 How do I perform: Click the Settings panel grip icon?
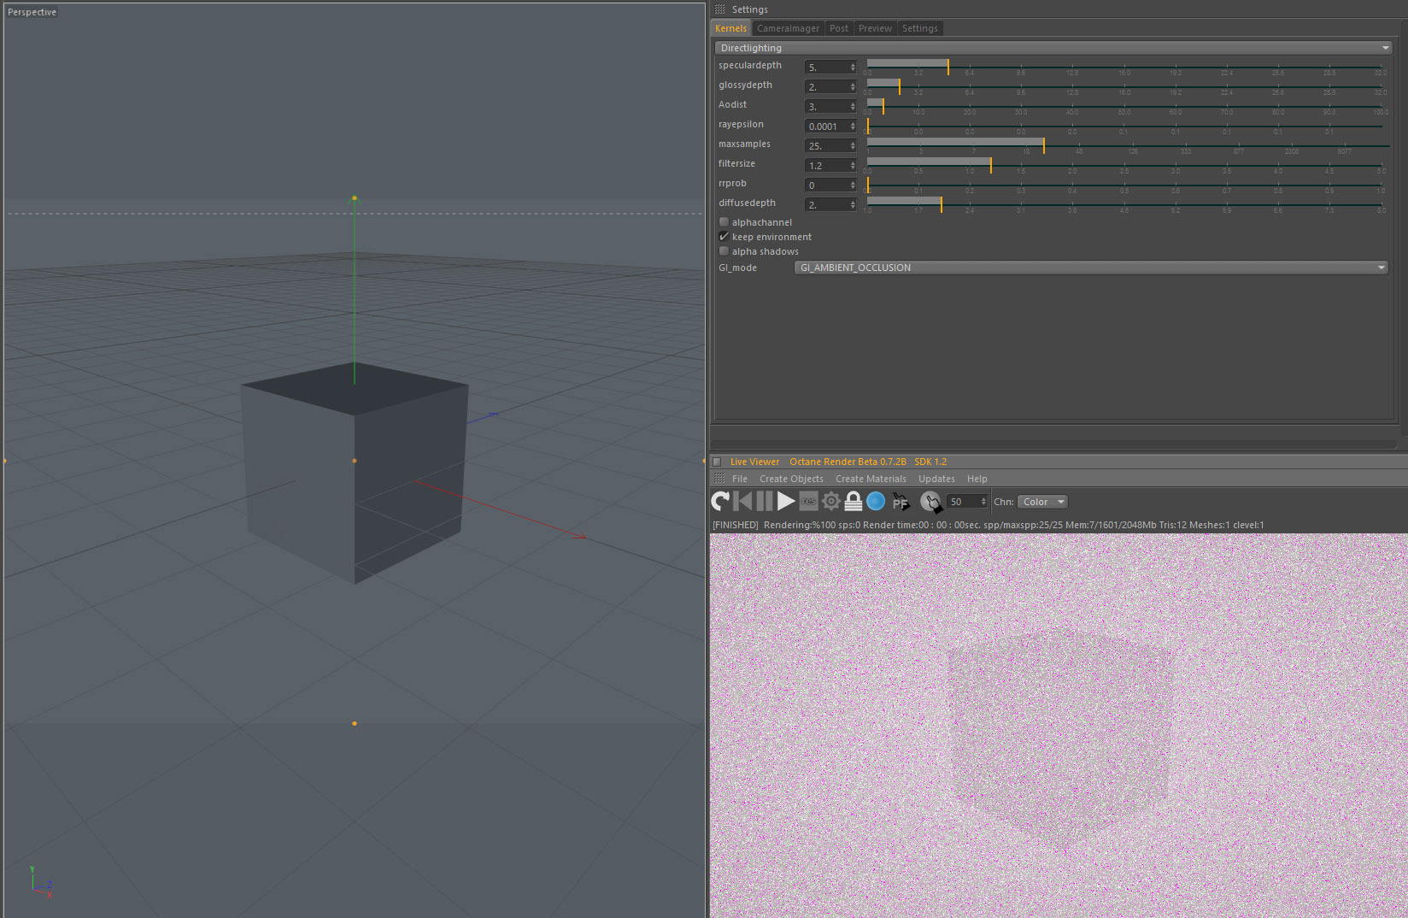pyautogui.click(x=719, y=9)
